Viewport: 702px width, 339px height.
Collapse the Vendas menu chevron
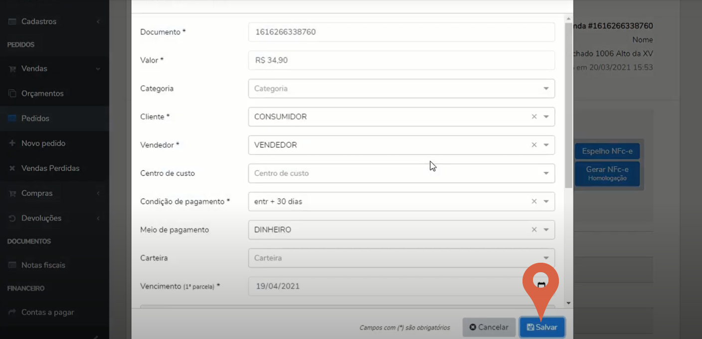[x=98, y=69]
